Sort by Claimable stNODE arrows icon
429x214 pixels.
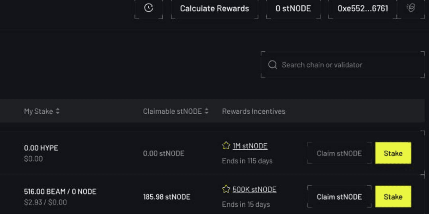[207, 111]
